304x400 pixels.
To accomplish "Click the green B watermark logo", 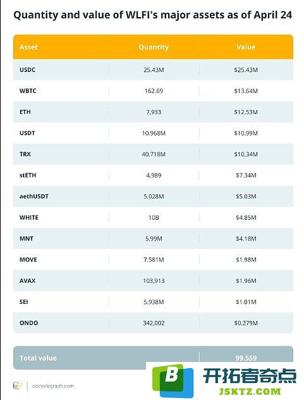I will 173,380.
